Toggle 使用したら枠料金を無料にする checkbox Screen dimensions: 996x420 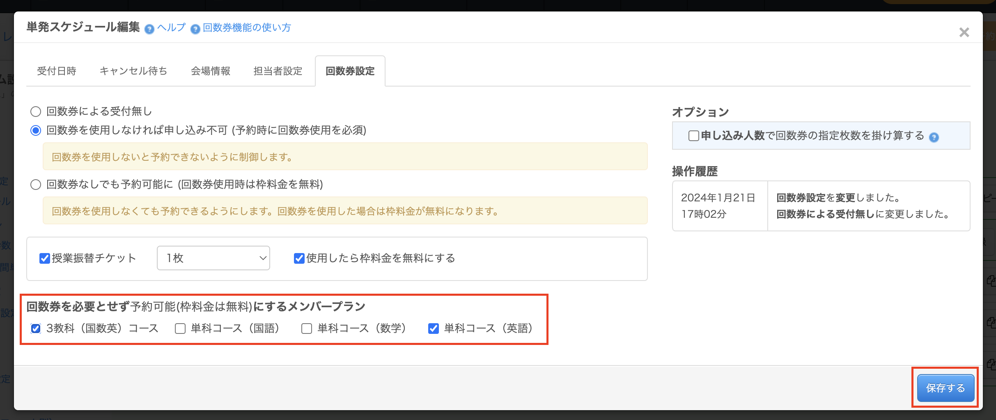(299, 258)
